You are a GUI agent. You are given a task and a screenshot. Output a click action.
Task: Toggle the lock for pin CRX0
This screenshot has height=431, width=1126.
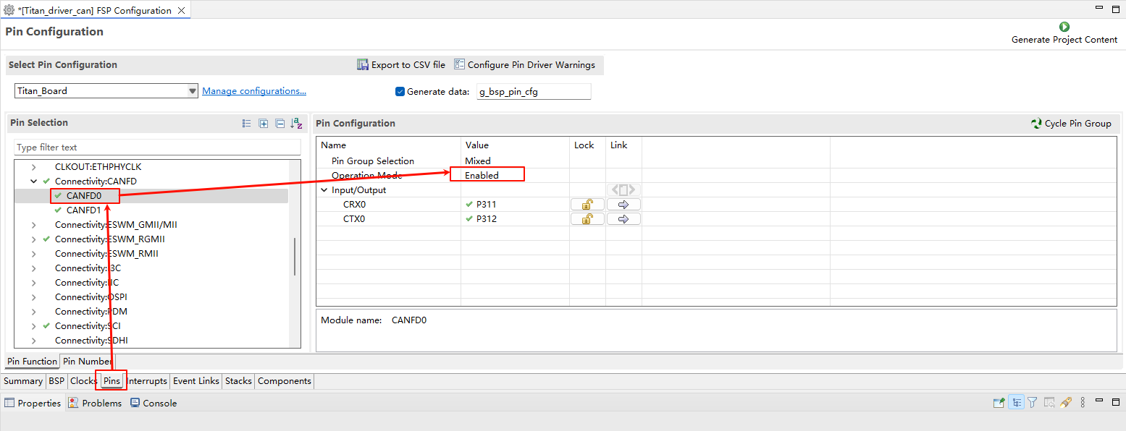587,205
